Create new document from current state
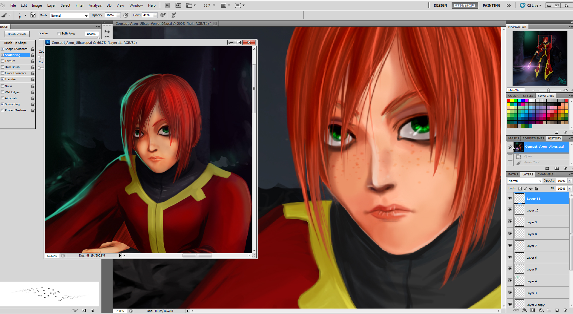 [x=547, y=168]
